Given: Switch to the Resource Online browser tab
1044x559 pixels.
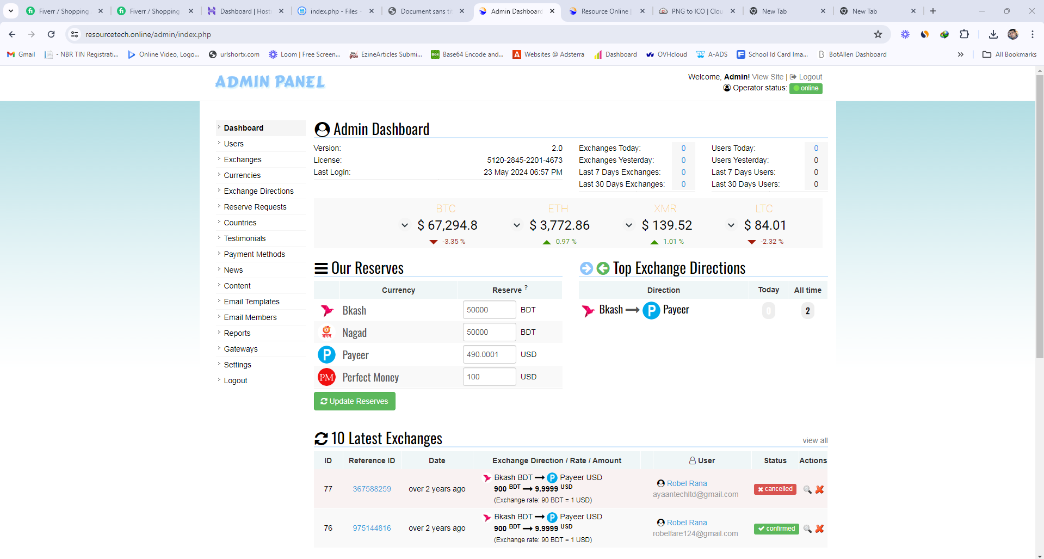Looking at the screenshot, I should coord(604,11).
